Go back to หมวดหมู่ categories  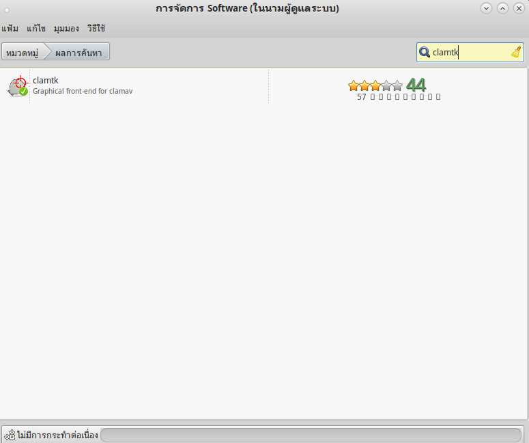(23, 52)
